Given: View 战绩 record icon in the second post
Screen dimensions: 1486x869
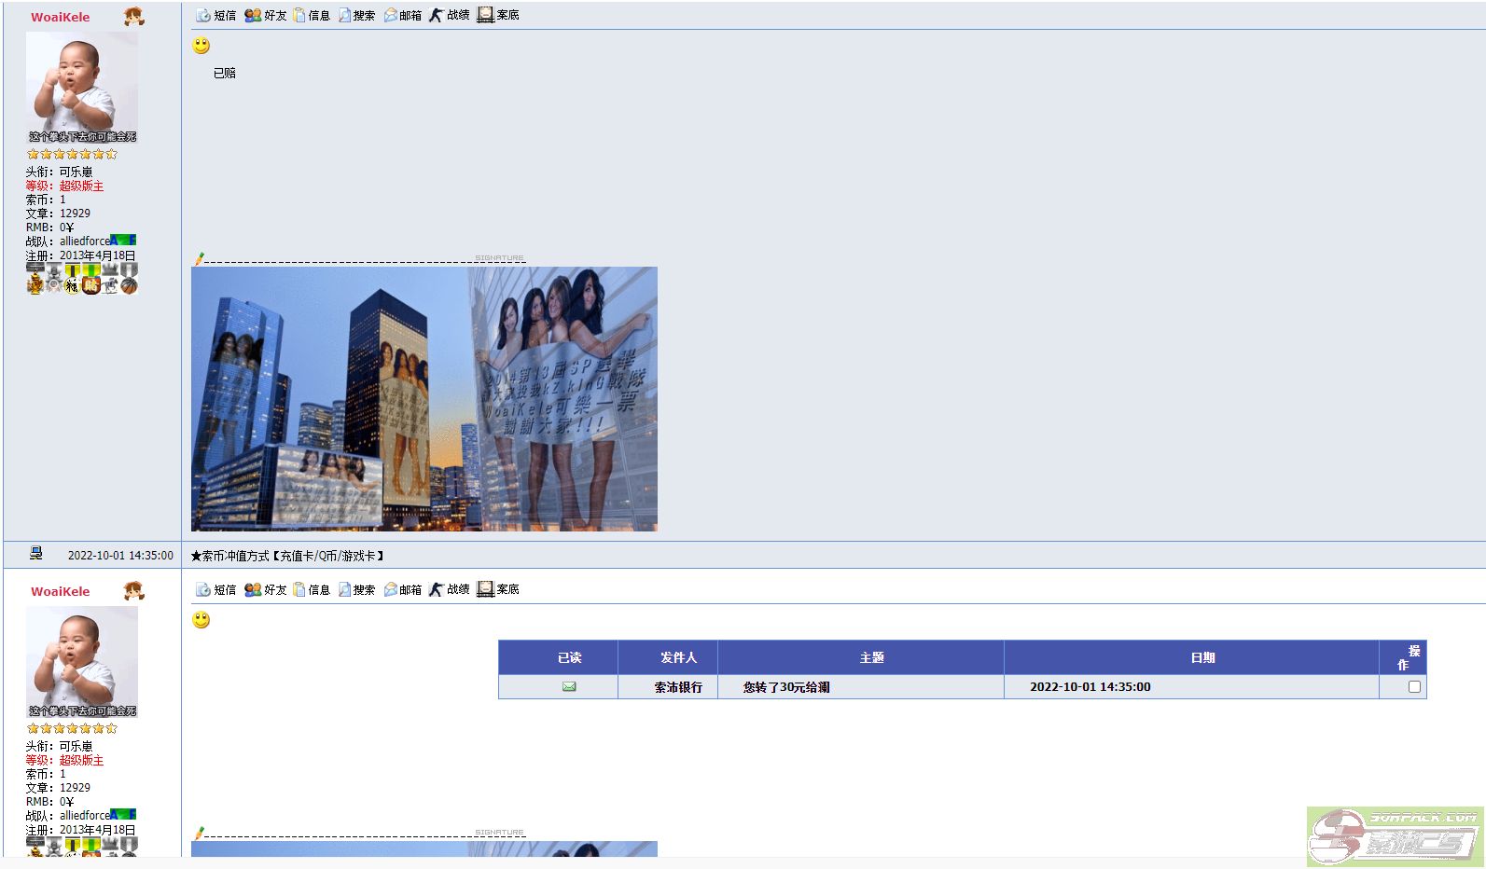Looking at the screenshot, I should (449, 590).
